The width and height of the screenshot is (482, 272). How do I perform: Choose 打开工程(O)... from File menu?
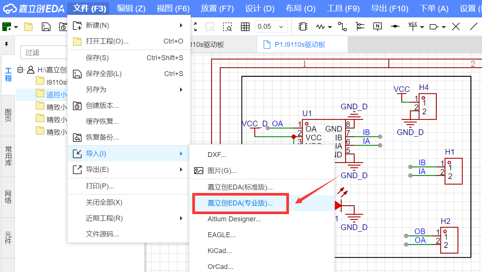click(129, 41)
